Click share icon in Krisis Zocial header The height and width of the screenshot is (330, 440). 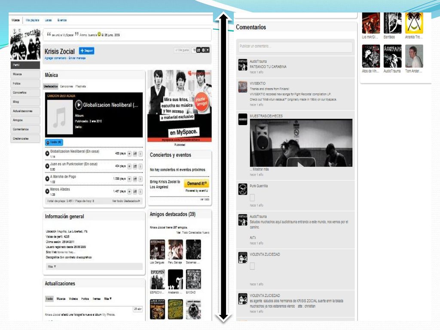pos(199,50)
